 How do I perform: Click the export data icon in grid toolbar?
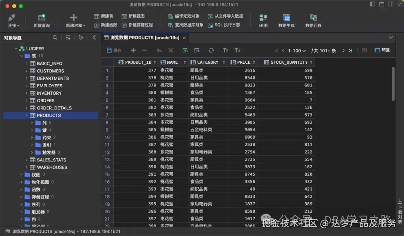197,50
